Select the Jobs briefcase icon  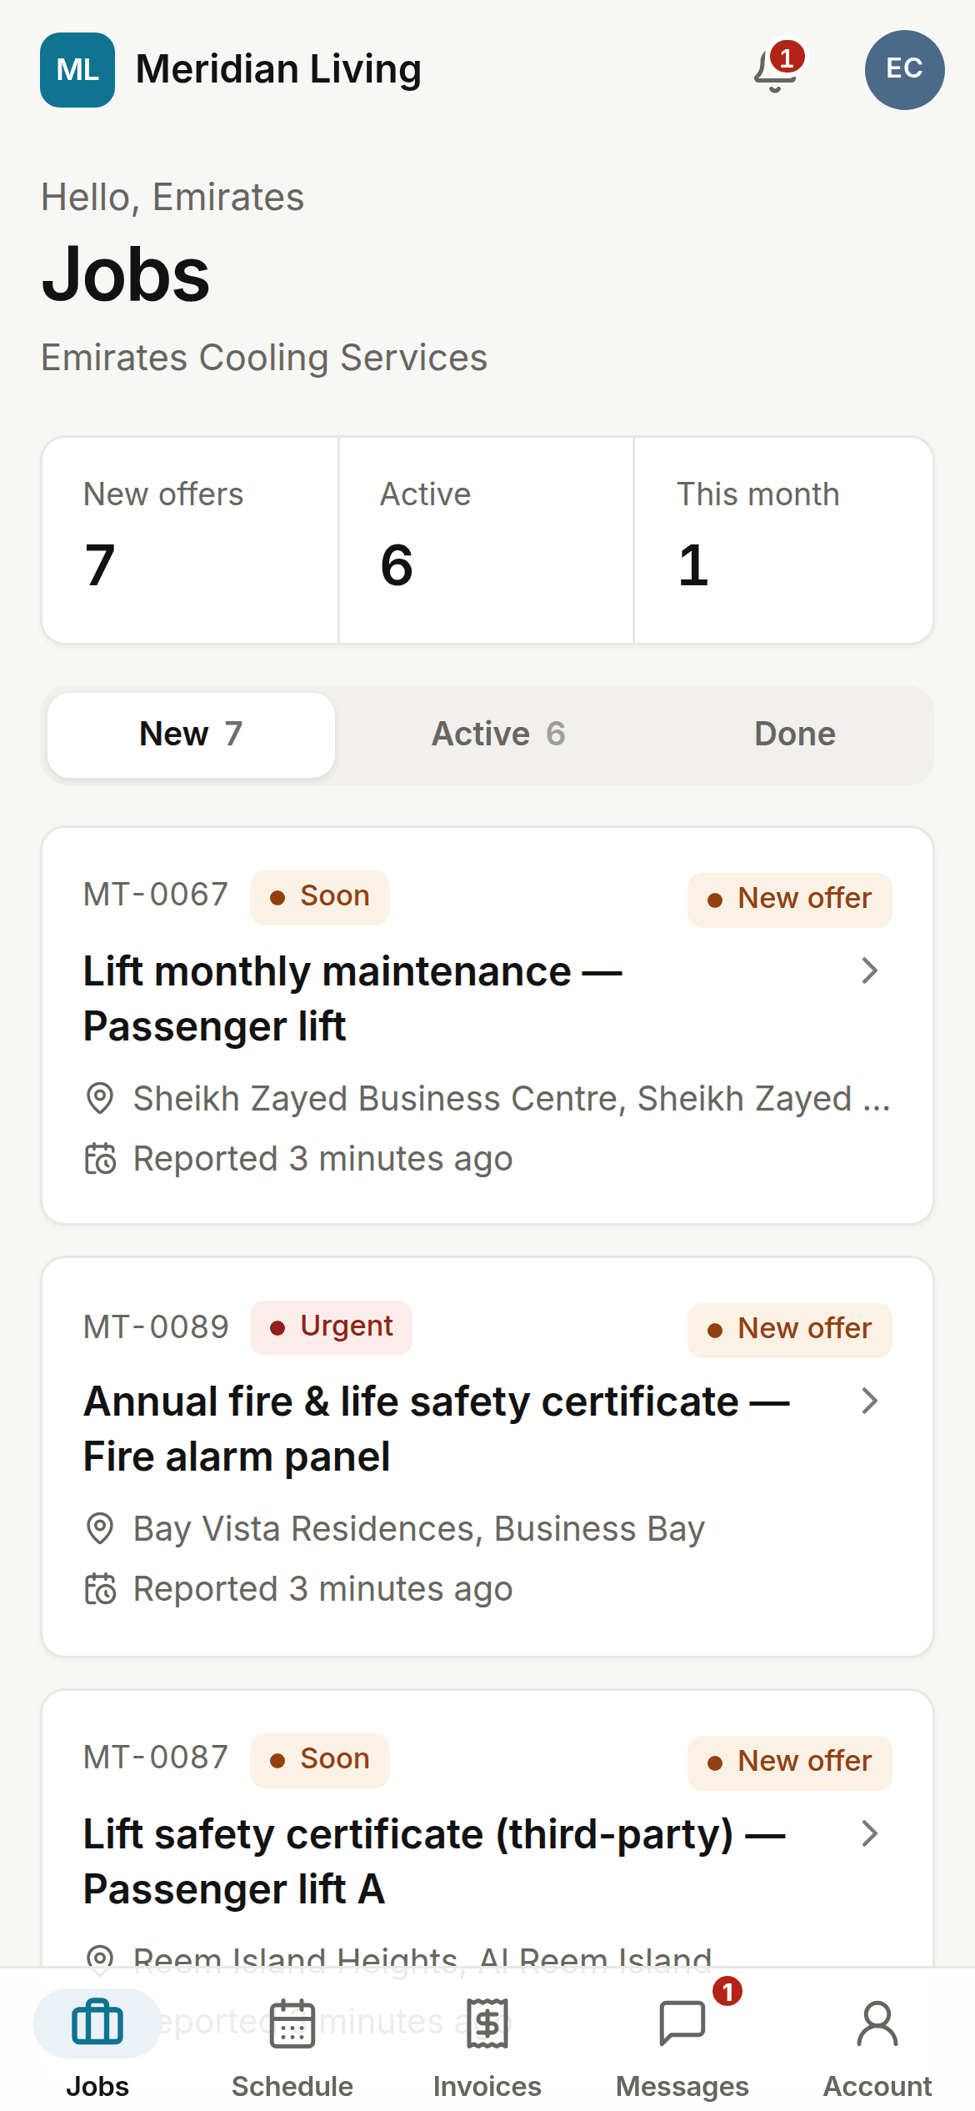[97, 2023]
